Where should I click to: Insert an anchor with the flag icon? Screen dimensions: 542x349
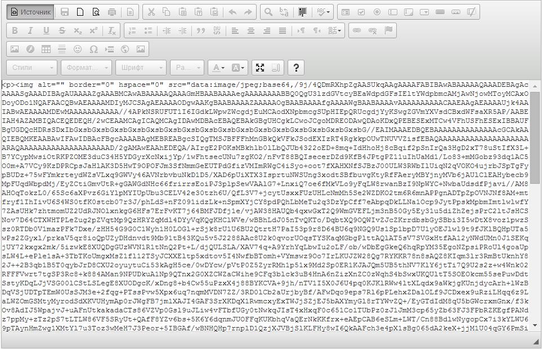click(x=388, y=30)
